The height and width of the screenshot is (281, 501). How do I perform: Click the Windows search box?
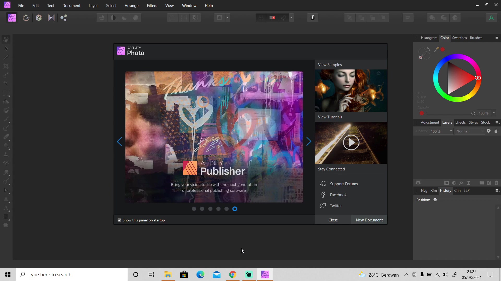pyautogui.click(x=72, y=274)
